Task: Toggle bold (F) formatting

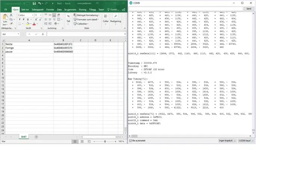Action: (x=19, y=19)
